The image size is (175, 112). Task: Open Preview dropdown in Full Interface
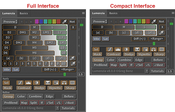tap(10, 22)
